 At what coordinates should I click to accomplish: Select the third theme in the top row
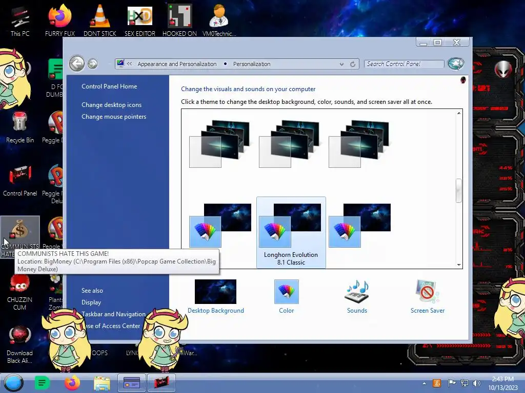tap(358, 144)
